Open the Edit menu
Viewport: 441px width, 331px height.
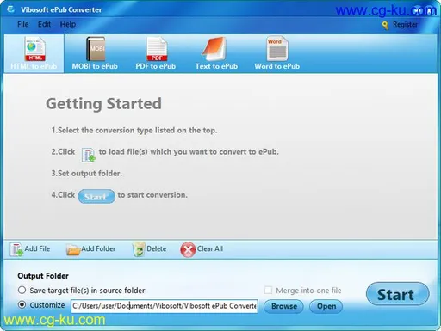44,24
